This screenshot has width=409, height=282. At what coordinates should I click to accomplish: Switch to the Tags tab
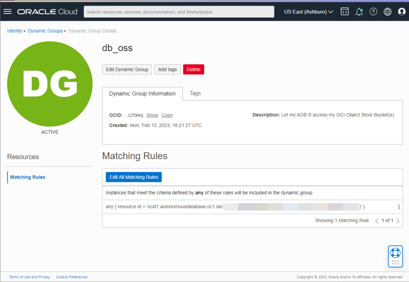pyautogui.click(x=195, y=93)
